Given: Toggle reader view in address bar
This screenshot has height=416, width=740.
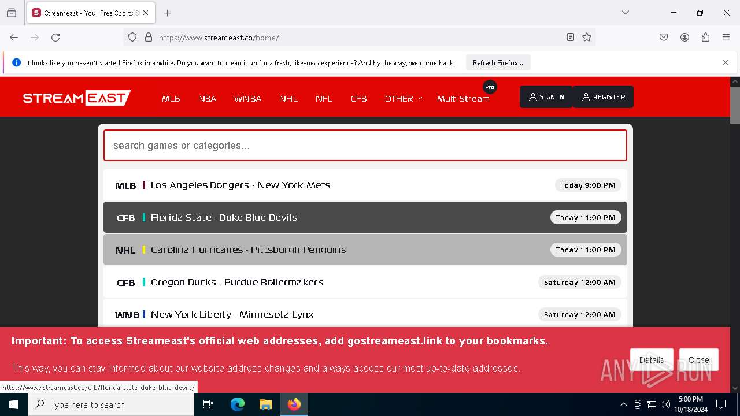Looking at the screenshot, I should [x=571, y=38].
